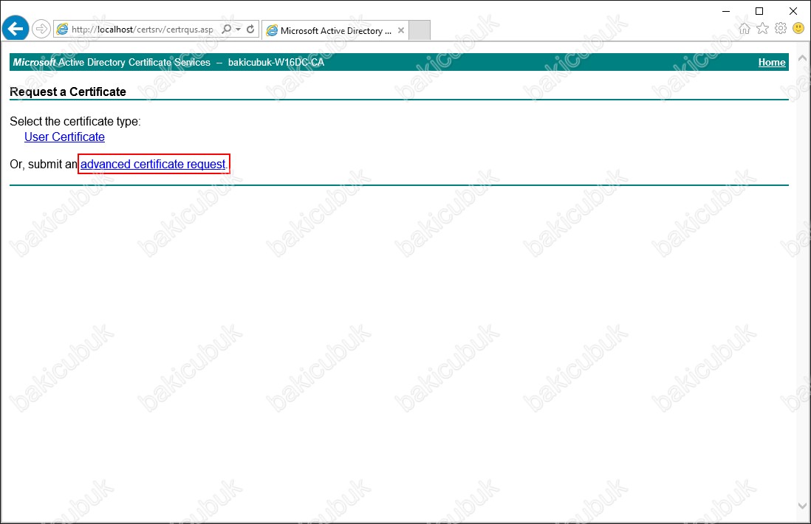Click the scrollbar down arrow
Image resolution: width=811 pixels, height=524 pixels.
(x=802, y=506)
